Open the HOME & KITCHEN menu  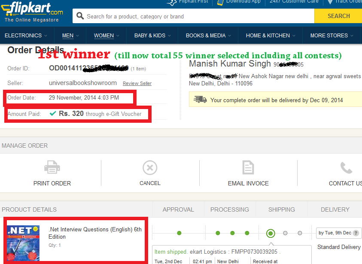tap(268, 36)
